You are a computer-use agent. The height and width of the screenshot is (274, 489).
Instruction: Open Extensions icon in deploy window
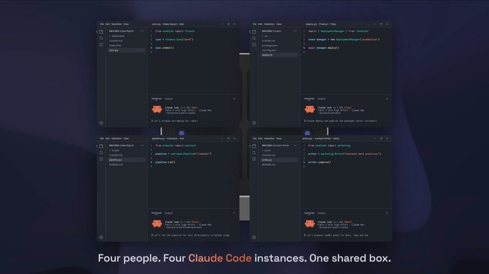pos(254,45)
